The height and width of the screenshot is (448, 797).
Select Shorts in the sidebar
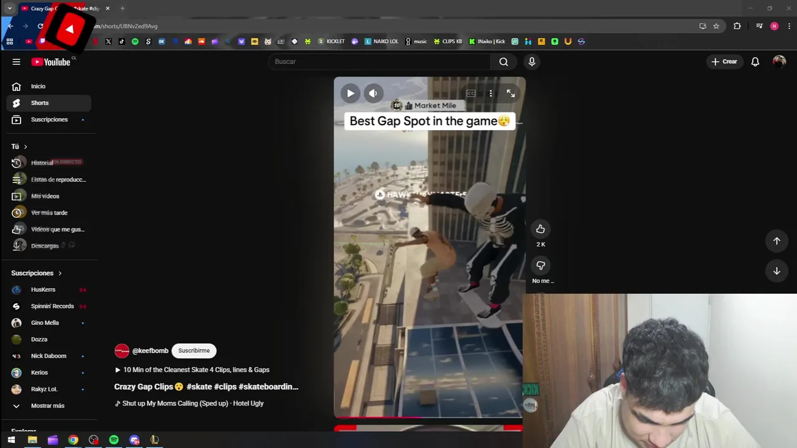pyautogui.click(x=49, y=103)
